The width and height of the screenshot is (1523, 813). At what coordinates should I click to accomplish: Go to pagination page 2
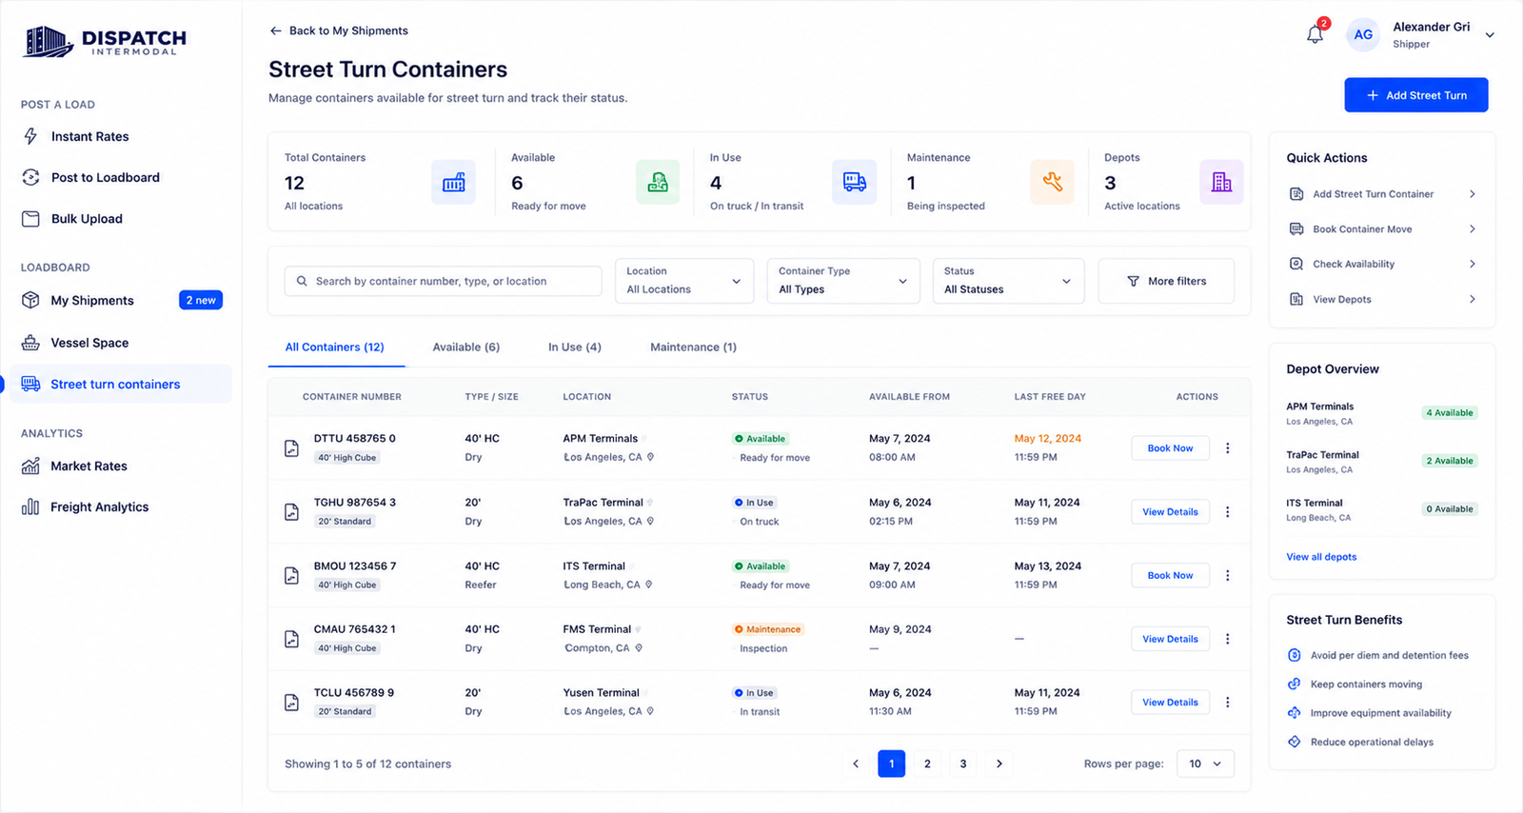927,763
